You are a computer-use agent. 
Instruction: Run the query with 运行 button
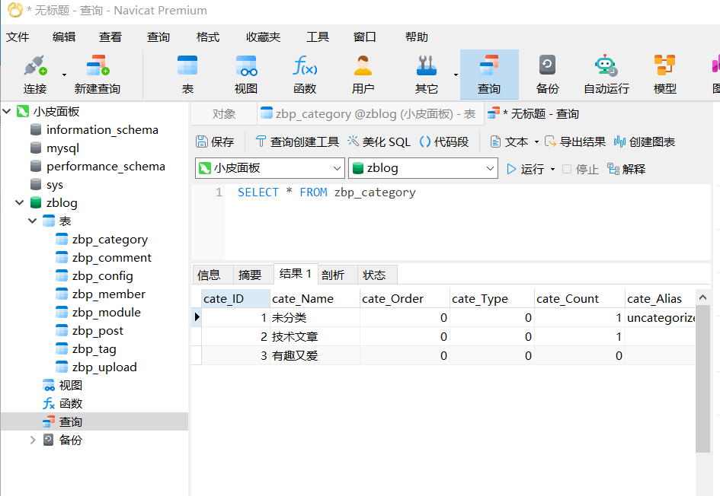[x=525, y=169]
